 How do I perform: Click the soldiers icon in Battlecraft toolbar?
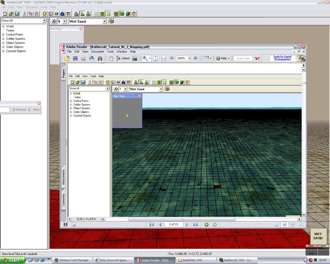tap(56, 14)
